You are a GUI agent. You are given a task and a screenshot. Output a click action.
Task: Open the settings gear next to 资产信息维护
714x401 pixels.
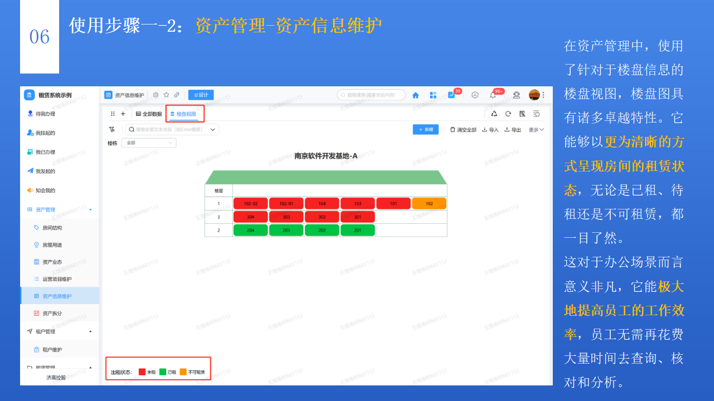(156, 95)
